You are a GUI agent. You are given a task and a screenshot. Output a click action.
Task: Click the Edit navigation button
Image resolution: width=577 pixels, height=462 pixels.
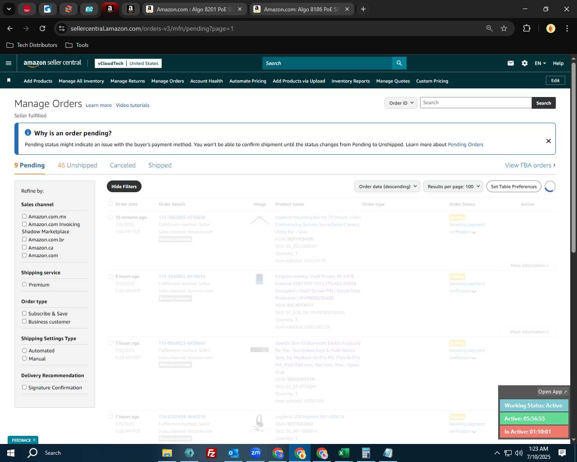555,80
